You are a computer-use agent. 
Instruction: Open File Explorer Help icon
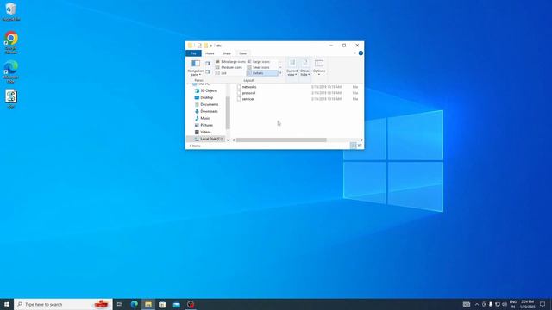pyautogui.click(x=361, y=53)
